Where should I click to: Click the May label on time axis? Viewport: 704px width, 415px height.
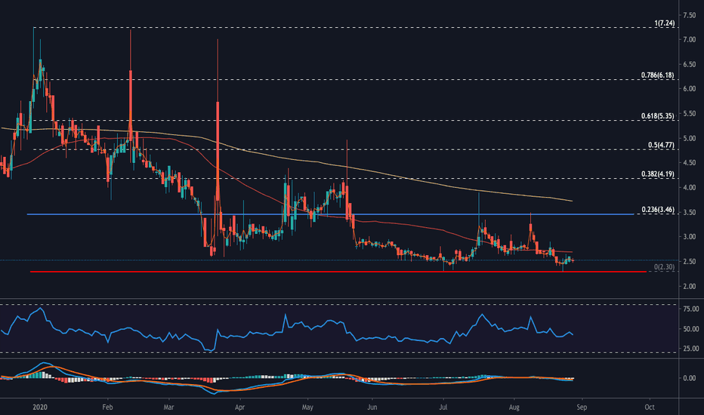[x=307, y=407]
